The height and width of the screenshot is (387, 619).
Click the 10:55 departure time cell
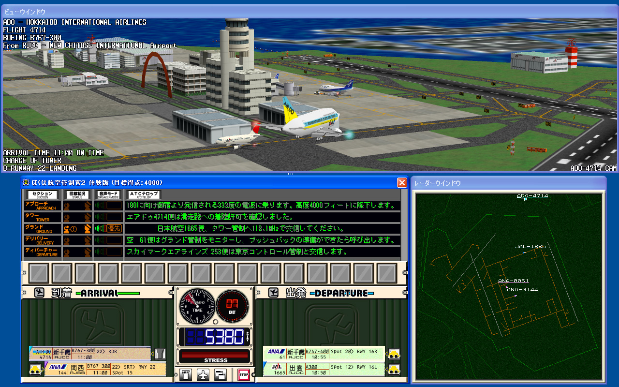(317, 357)
